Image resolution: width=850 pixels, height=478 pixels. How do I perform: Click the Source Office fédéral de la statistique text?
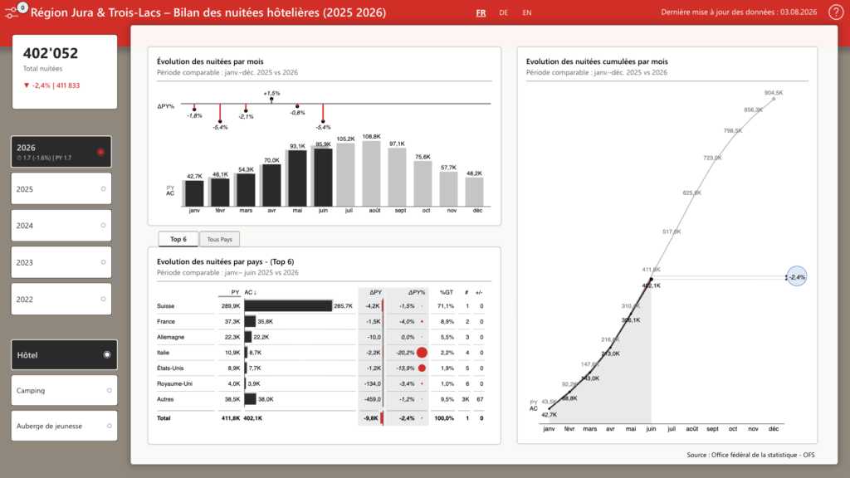(750, 455)
